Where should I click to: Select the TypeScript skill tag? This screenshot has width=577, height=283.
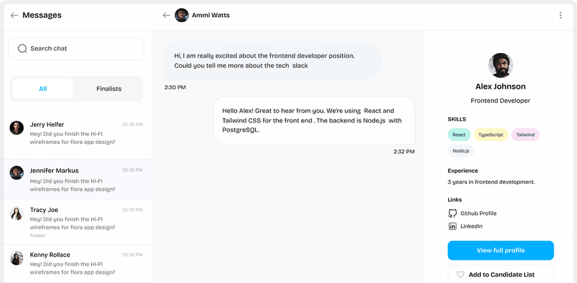(491, 135)
